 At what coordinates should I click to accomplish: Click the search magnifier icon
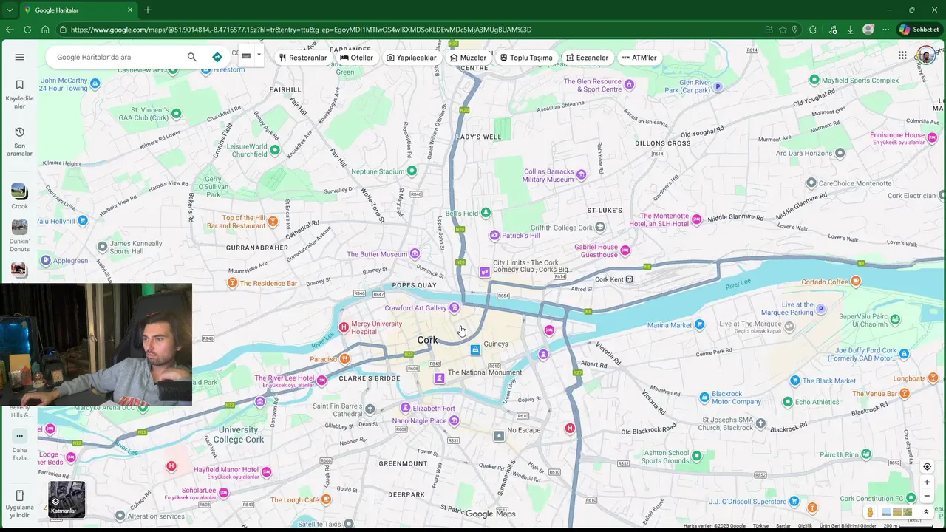point(192,57)
